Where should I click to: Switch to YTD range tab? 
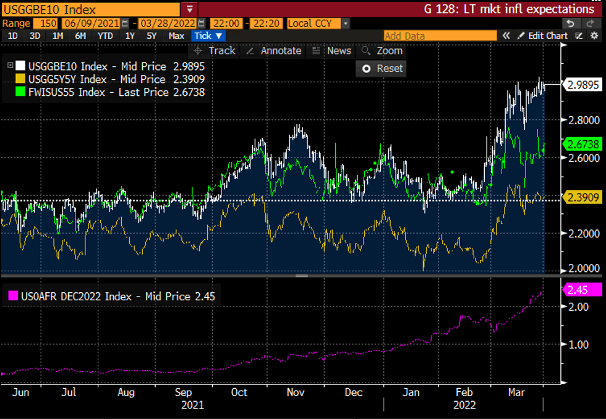(106, 36)
